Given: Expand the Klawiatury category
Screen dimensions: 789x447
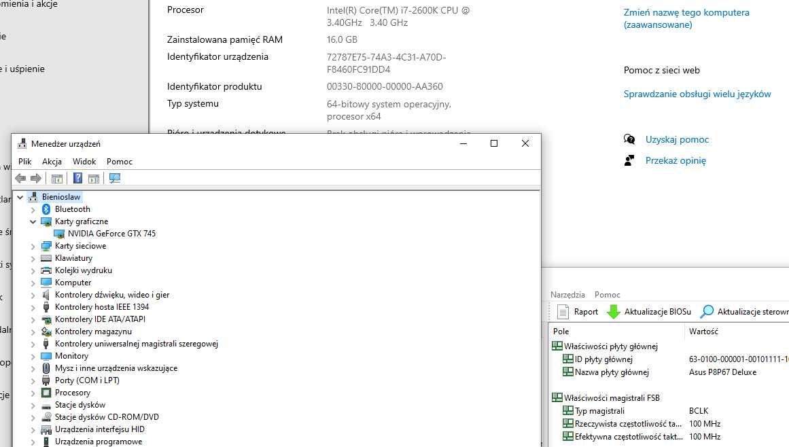Looking at the screenshot, I should click(33, 258).
